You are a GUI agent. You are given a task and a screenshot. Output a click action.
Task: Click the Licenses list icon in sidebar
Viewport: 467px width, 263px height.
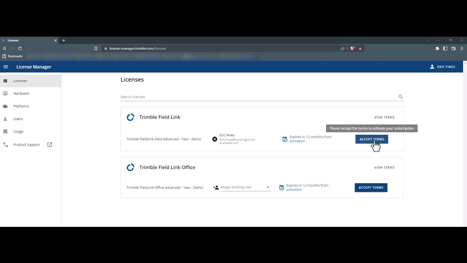[x=5, y=81]
